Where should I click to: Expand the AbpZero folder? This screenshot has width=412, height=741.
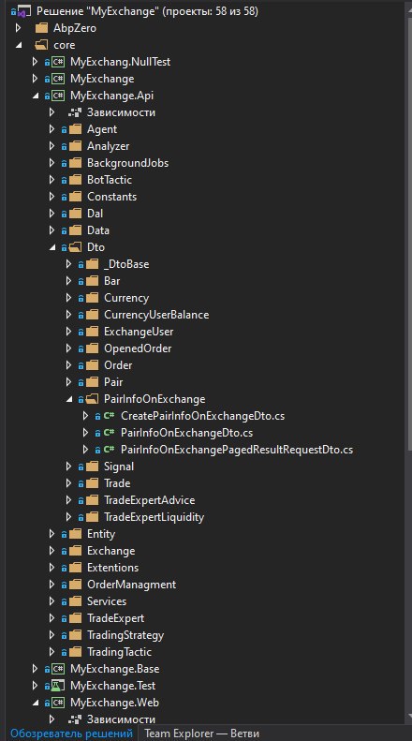pyautogui.click(x=18, y=28)
